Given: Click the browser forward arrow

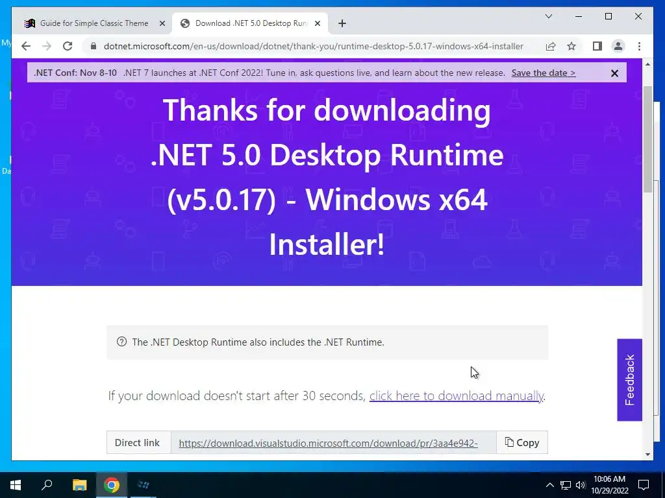Looking at the screenshot, I should pyautogui.click(x=47, y=46).
